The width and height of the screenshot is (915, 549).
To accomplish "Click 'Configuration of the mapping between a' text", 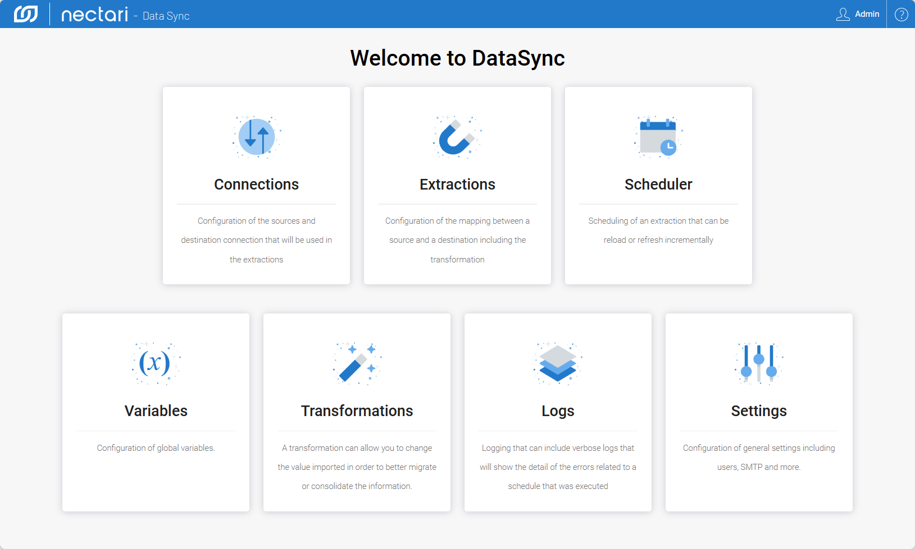I will click(x=457, y=221).
